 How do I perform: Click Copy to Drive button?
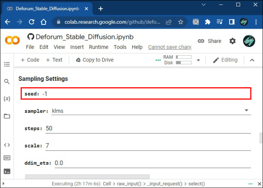click(x=95, y=60)
